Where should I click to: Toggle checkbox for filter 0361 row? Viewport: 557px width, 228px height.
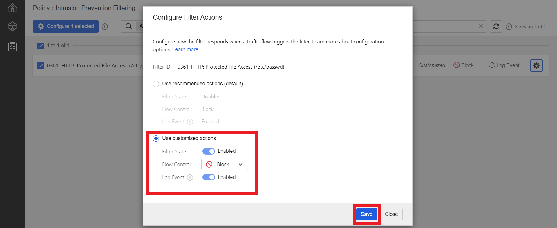click(41, 66)
